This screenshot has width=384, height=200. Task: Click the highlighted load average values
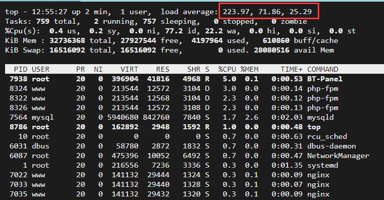(x=267, y=12)
